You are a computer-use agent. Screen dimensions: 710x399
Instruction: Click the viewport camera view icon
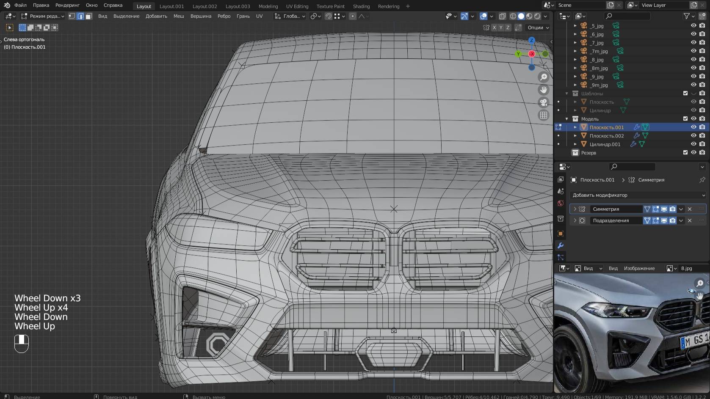[543, 102]
